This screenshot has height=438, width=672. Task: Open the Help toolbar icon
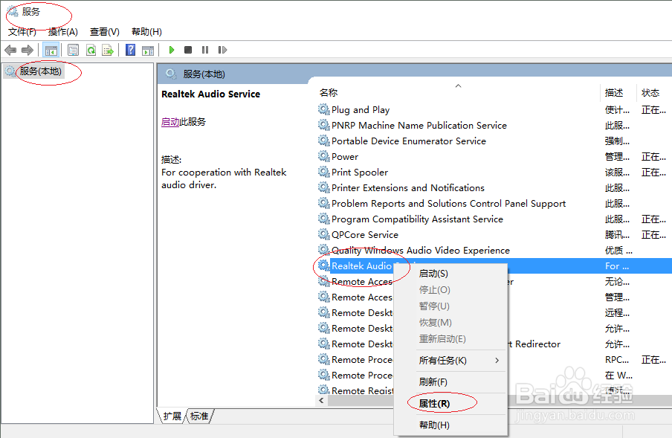[x=130, y=50]
